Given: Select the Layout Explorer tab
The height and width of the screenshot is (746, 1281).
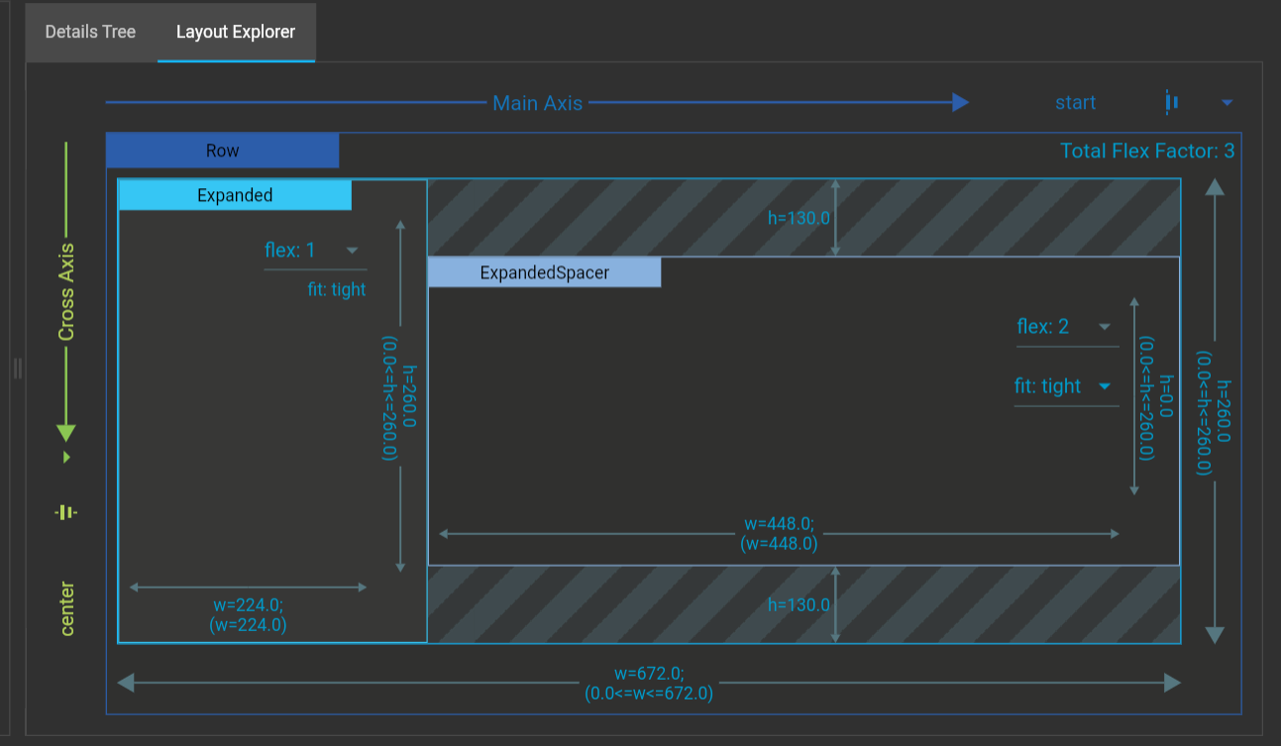Looking at the screenshot, I should tap(235, 32).
